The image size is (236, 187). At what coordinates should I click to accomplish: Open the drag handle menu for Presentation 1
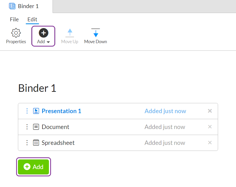click(27, 111)
